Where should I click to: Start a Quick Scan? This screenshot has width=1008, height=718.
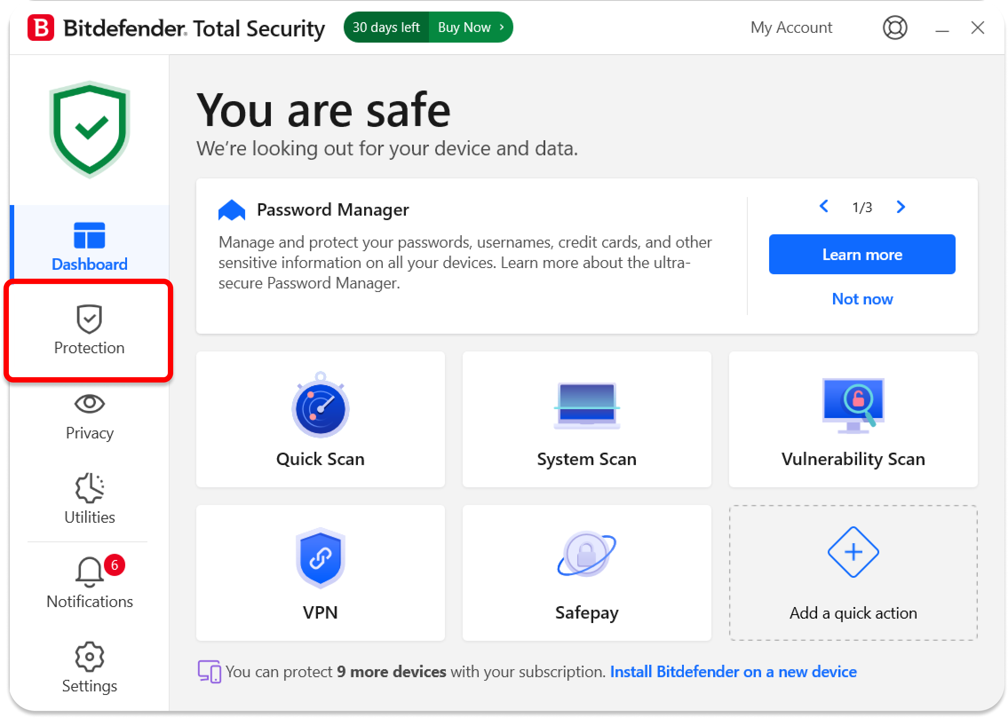tap(320, 419)
